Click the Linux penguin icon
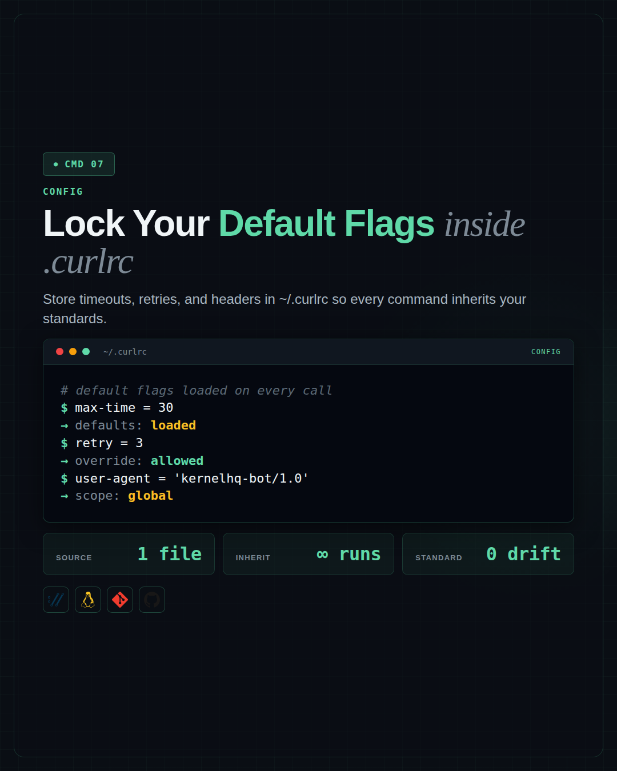The image size is (617, 771). coord(88,600)
